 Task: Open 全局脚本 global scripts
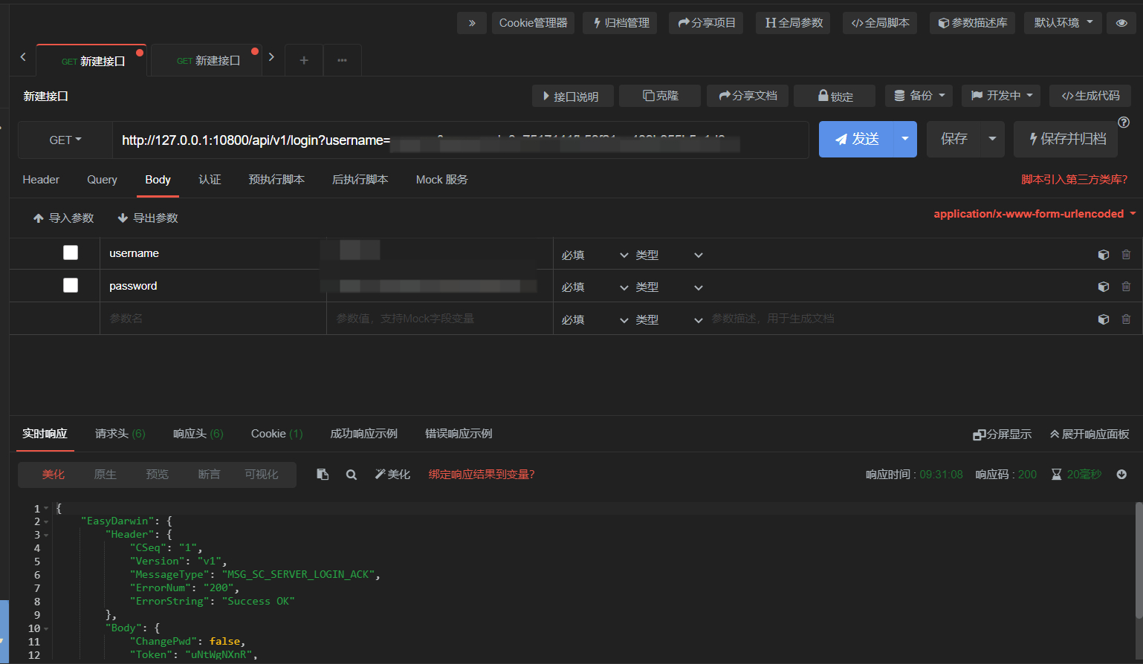click(880, 23)
